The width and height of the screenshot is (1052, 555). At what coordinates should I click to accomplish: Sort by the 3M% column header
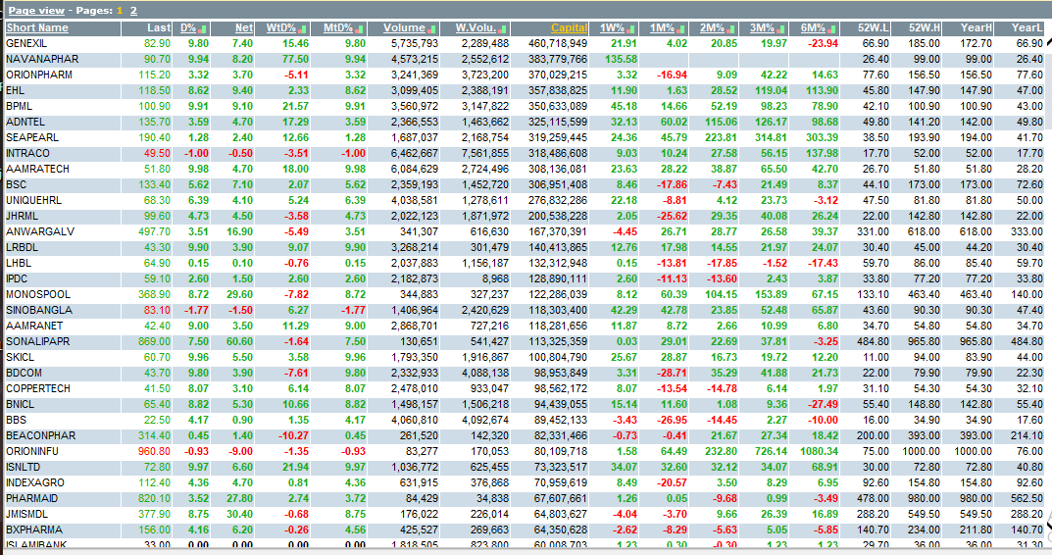pyautogui.click(x=762, y=28)
